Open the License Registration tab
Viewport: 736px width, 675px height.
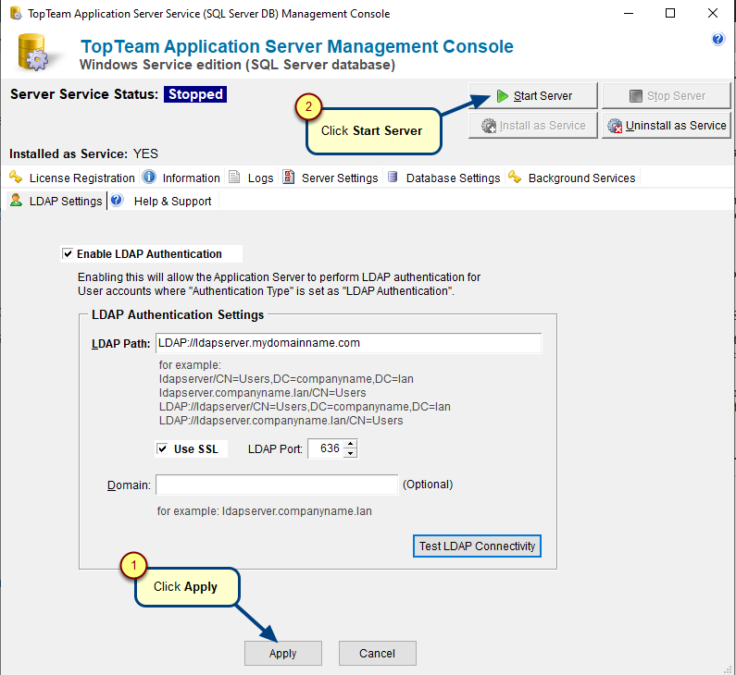click(73, 178)
